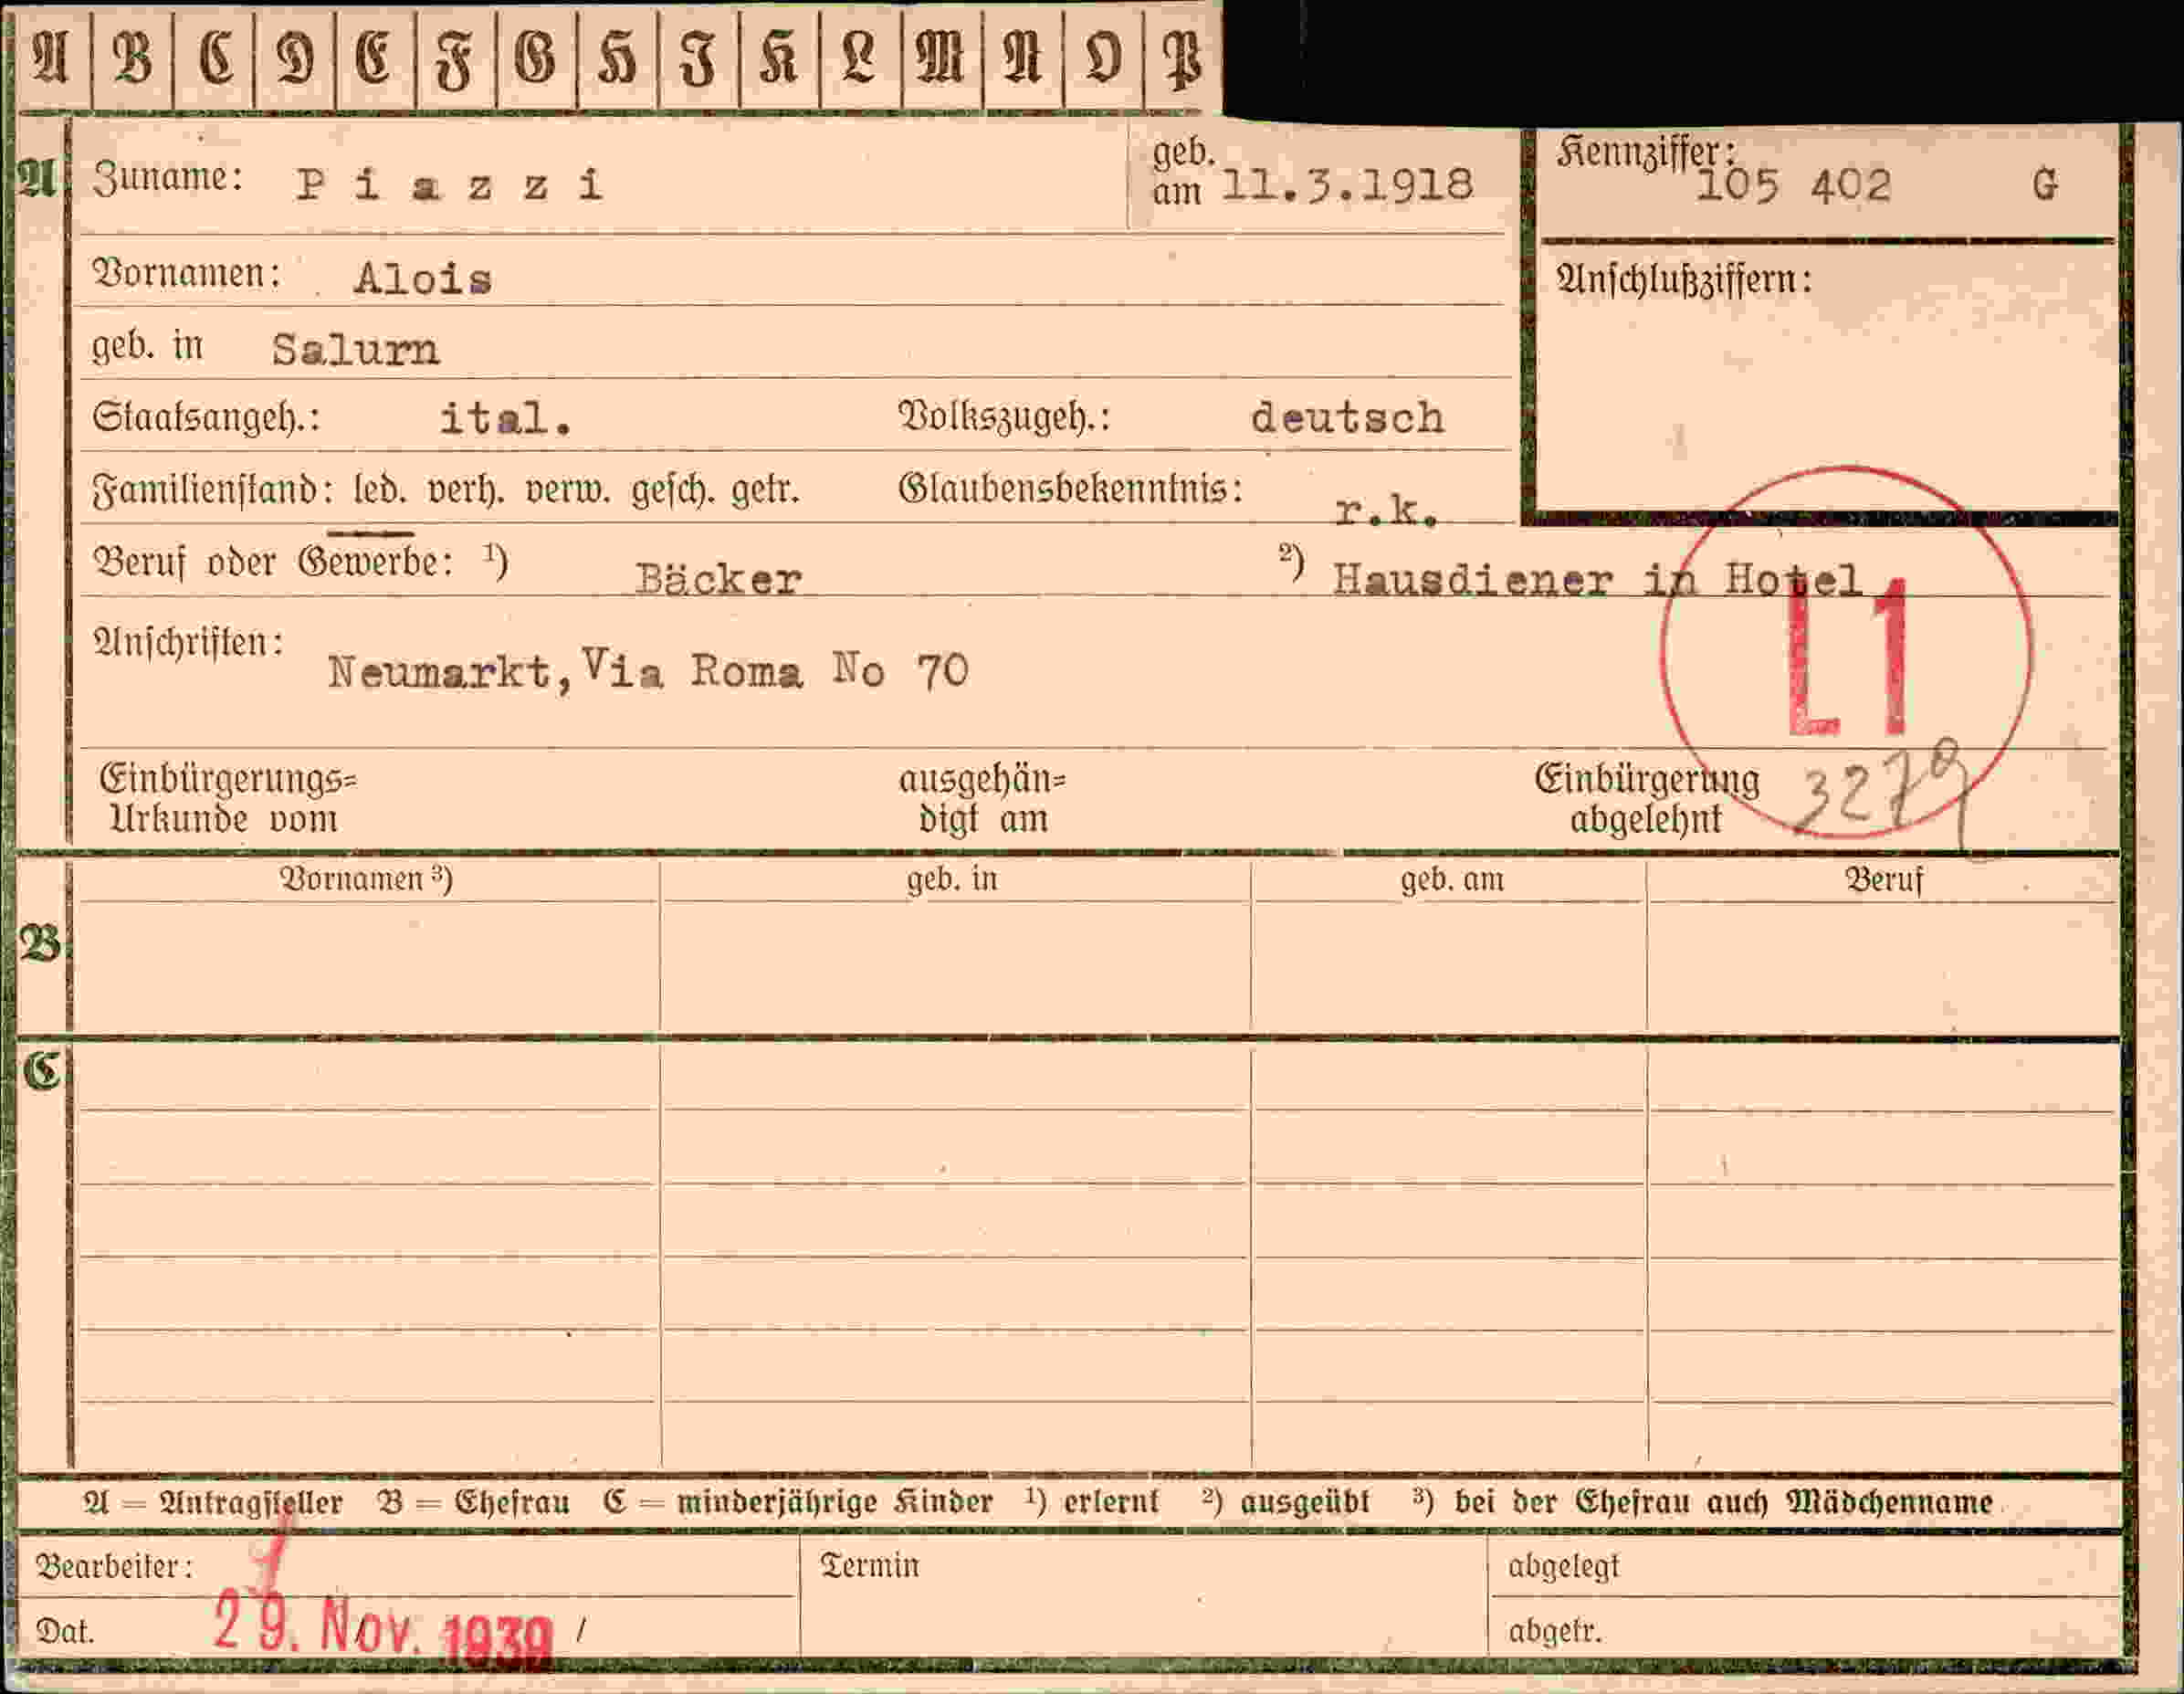Select the 'F' alphabet index tab
The width and height of the screenshot is (2184, 1694).
[x=455, y=58]
